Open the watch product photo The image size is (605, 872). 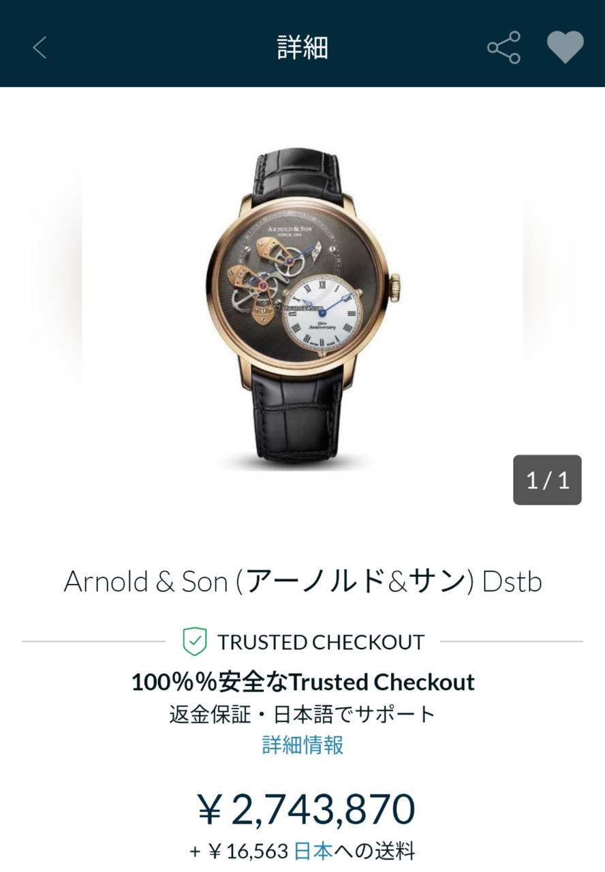coord(302,310)
